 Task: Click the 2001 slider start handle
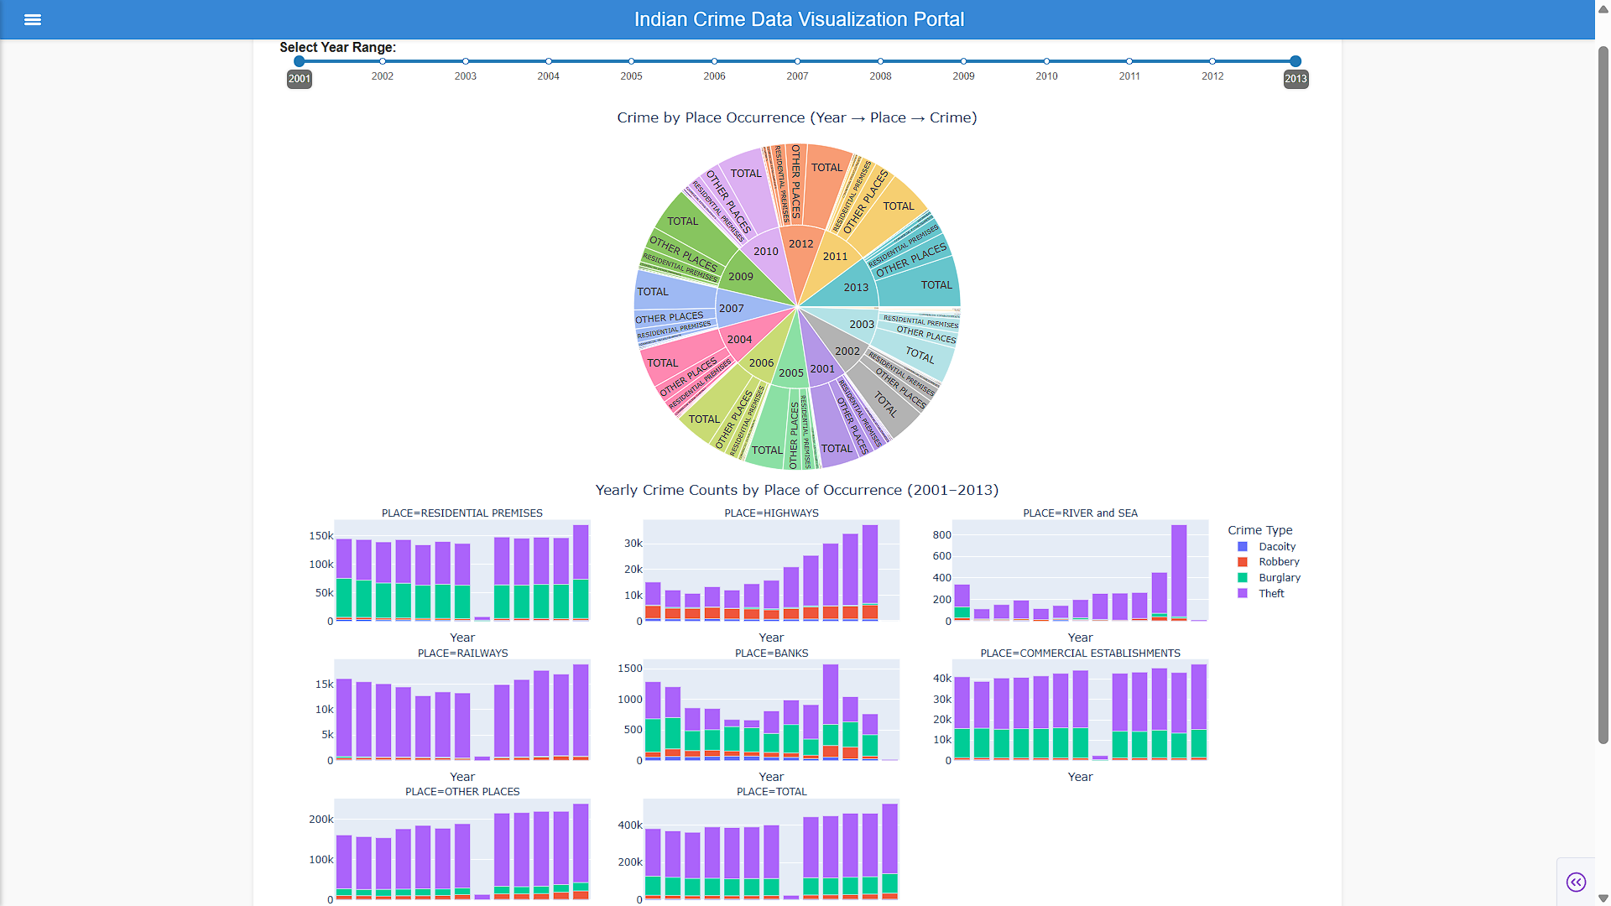pos(300,61)
